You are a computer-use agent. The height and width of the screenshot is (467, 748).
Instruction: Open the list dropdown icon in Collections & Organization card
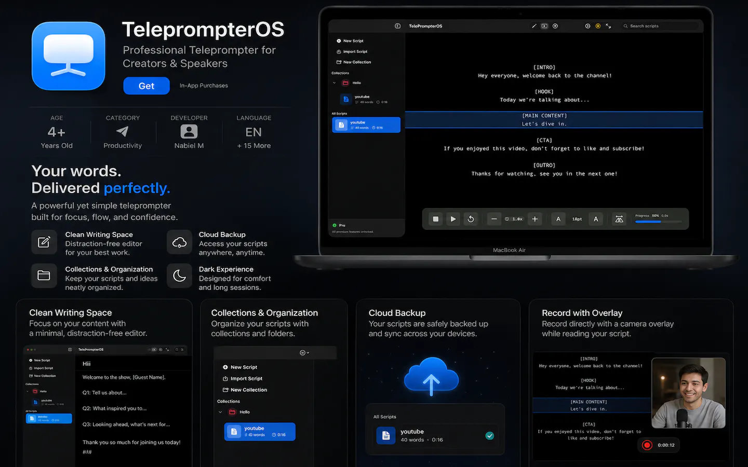304,353
